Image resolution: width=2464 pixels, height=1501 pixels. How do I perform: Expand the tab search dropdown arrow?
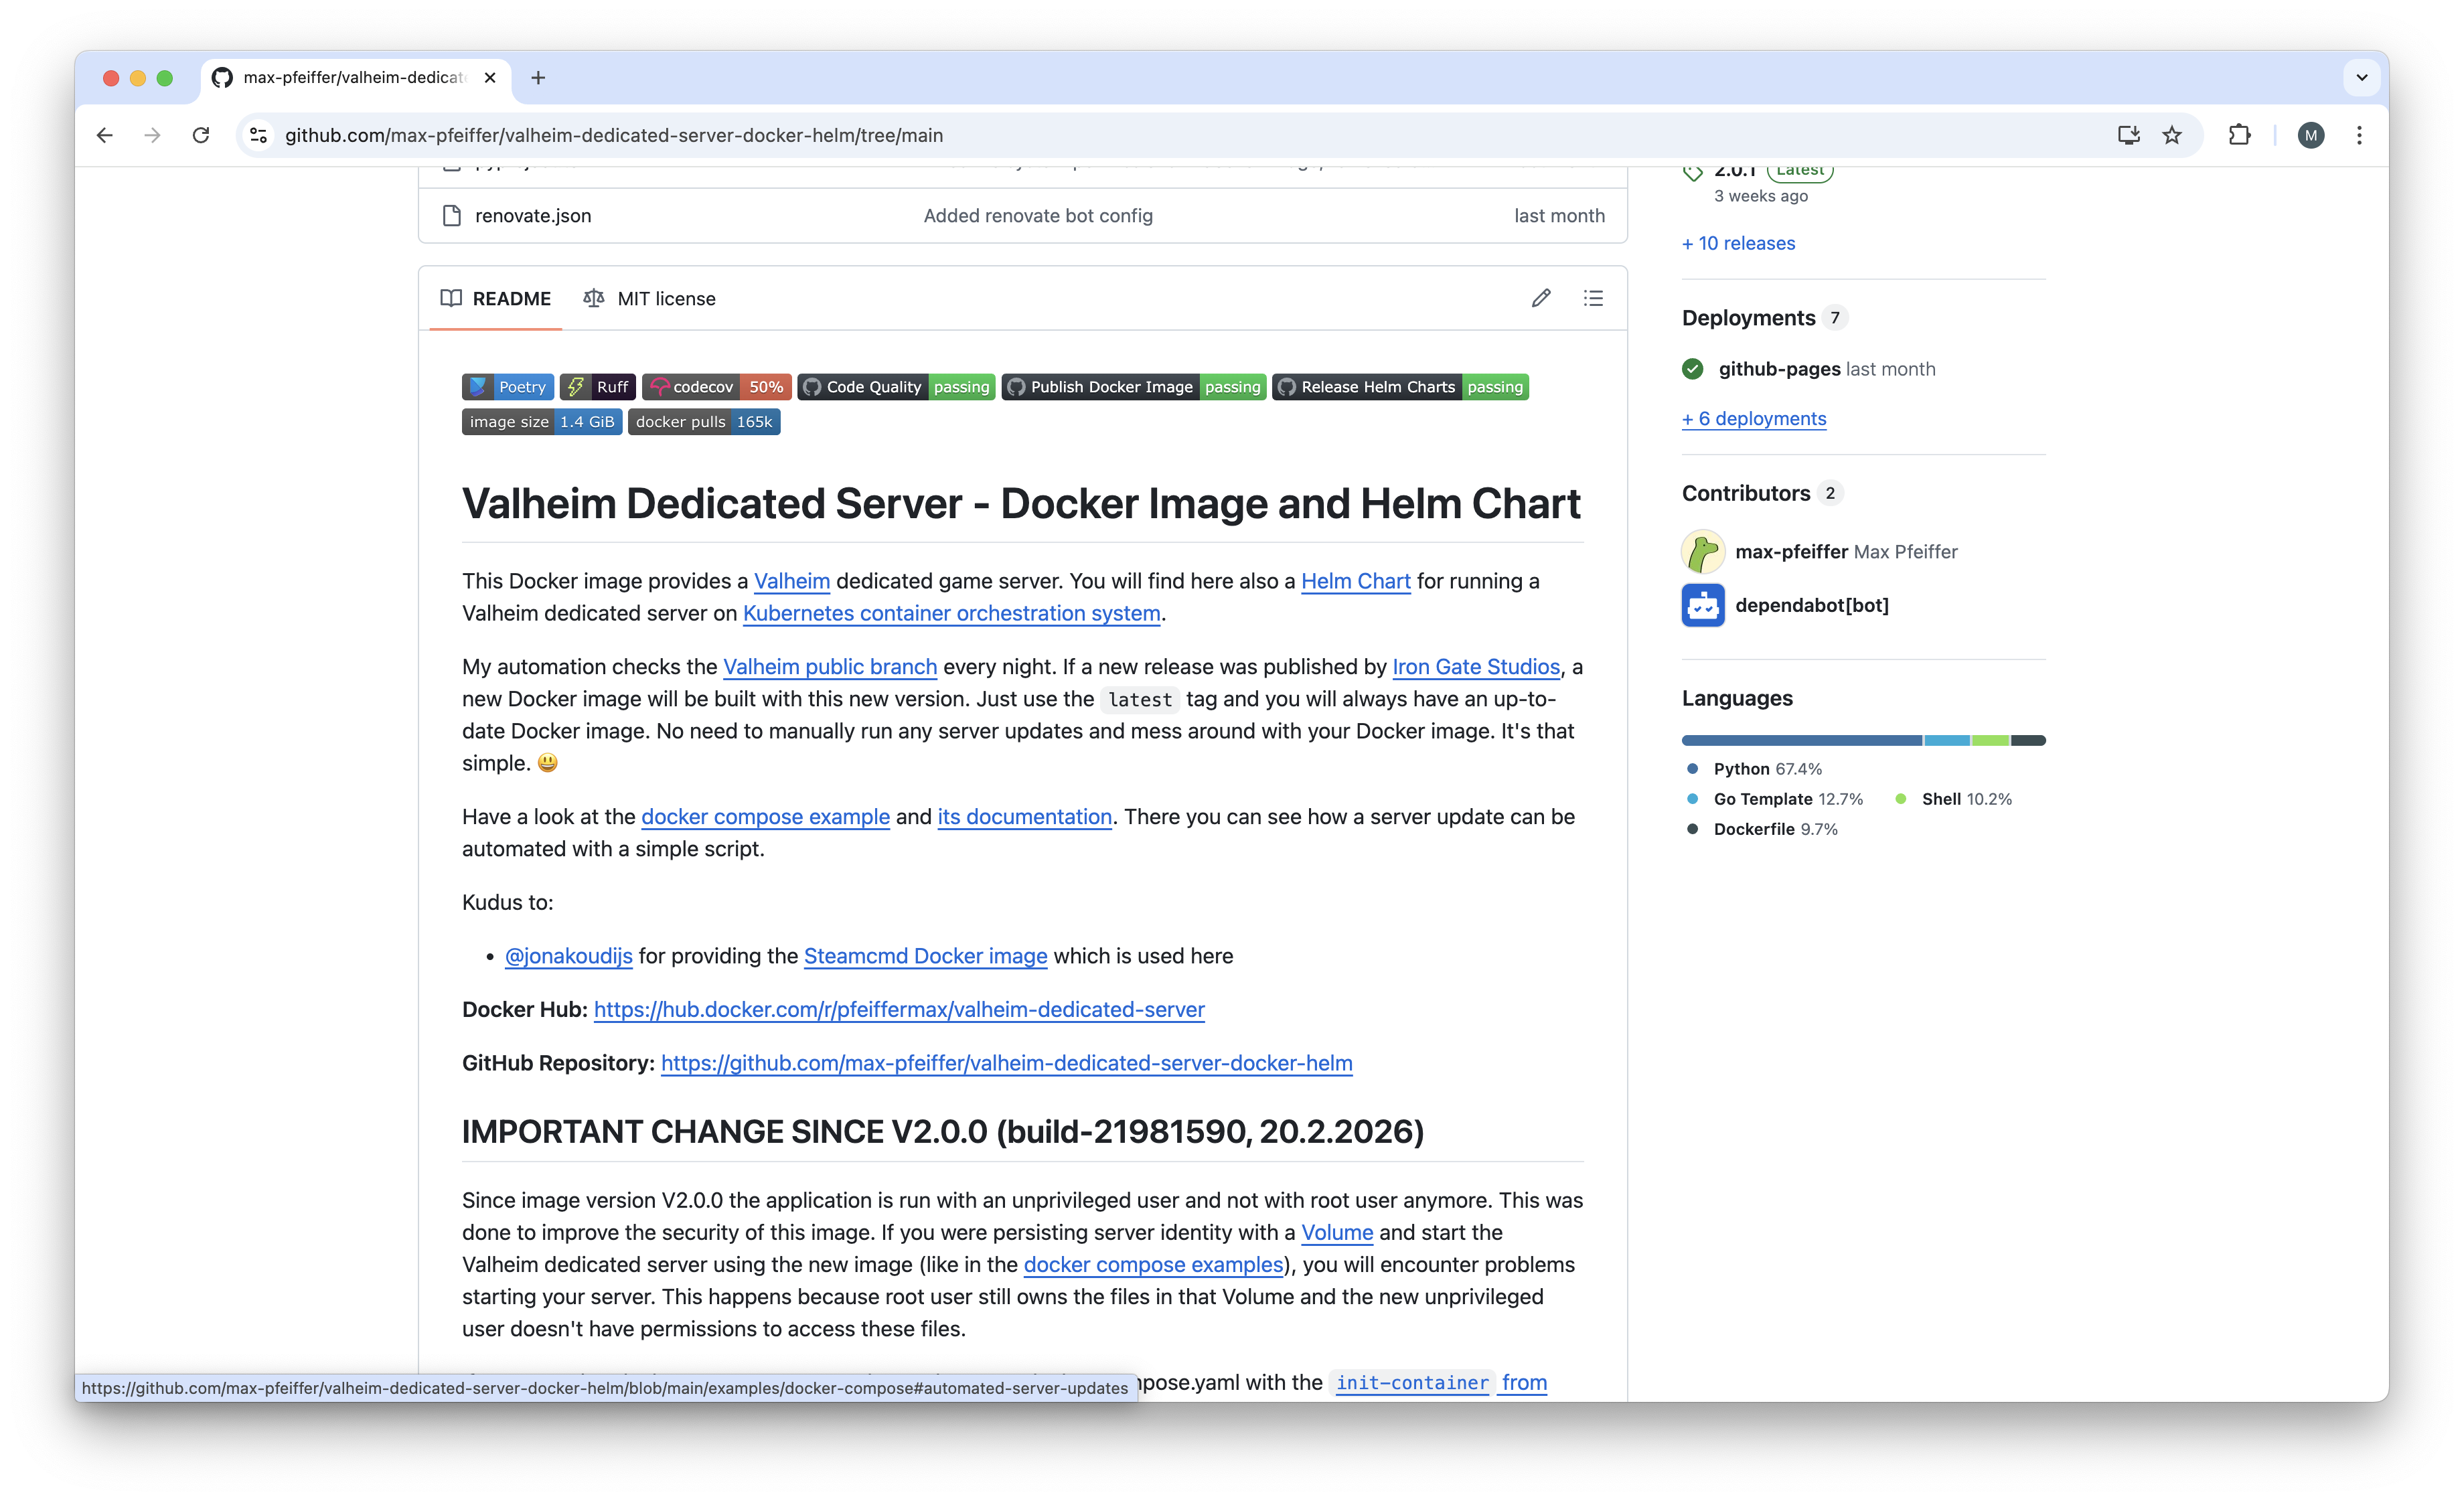(2362, 77)
